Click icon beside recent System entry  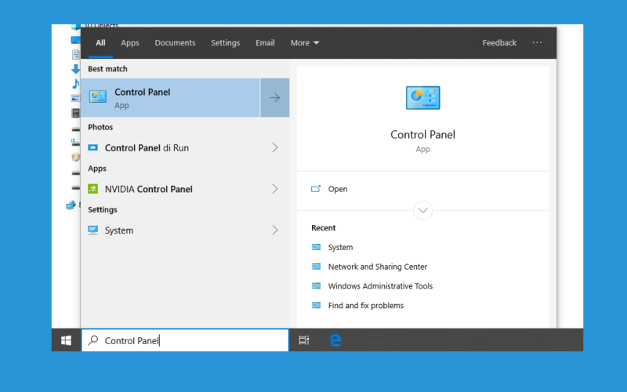pos(316,247)
